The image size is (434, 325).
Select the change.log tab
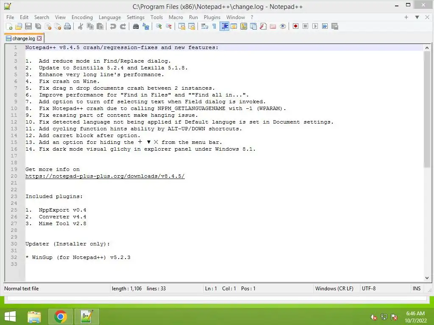click(24, 39)
